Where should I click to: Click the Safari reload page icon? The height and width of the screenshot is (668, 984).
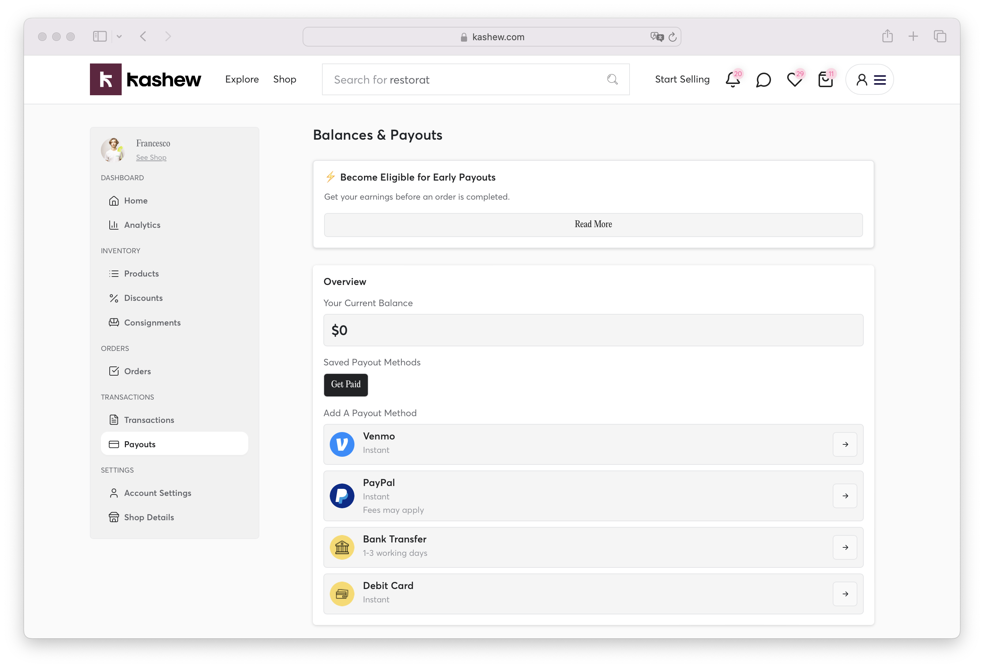tap(672, 37)
